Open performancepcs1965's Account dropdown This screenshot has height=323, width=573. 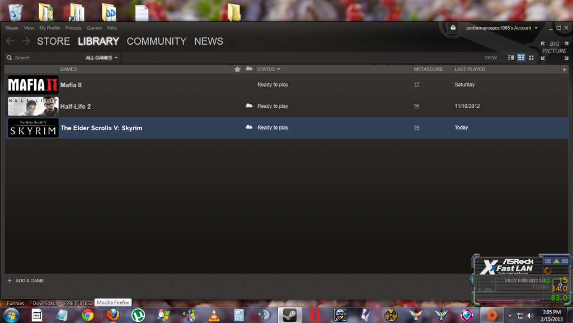coord(501,28)
